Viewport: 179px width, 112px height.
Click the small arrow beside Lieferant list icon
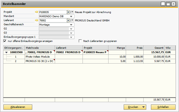pyautogui.click(x=72, y=20)
